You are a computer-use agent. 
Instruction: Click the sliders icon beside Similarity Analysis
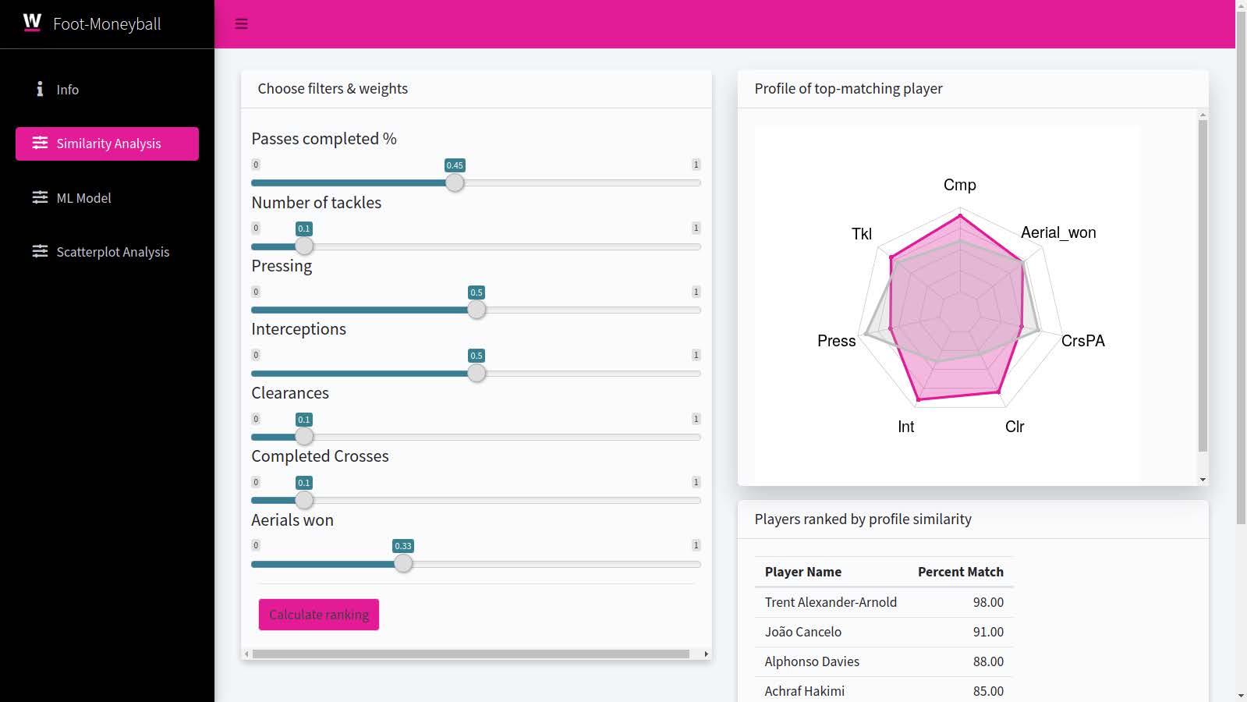40,143
